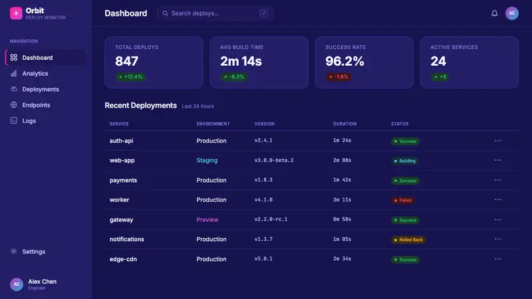Screen dimensions: 532x299
Task: Click the Analytics bar chart icon
Action: coord(13,73)
